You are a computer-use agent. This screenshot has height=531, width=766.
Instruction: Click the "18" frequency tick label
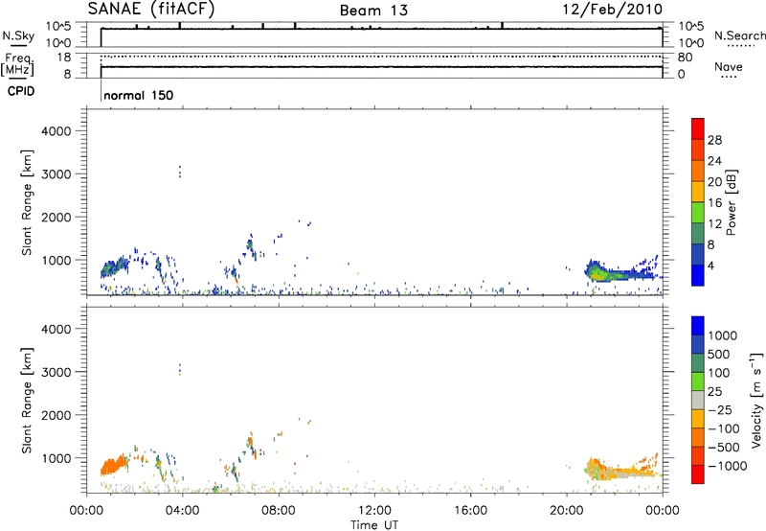point(65,58)
